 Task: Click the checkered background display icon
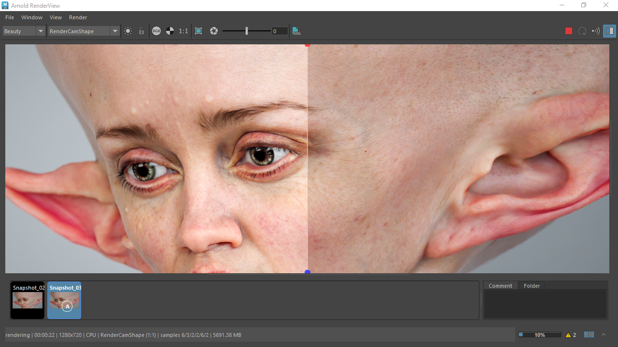(x=170, y=31)
